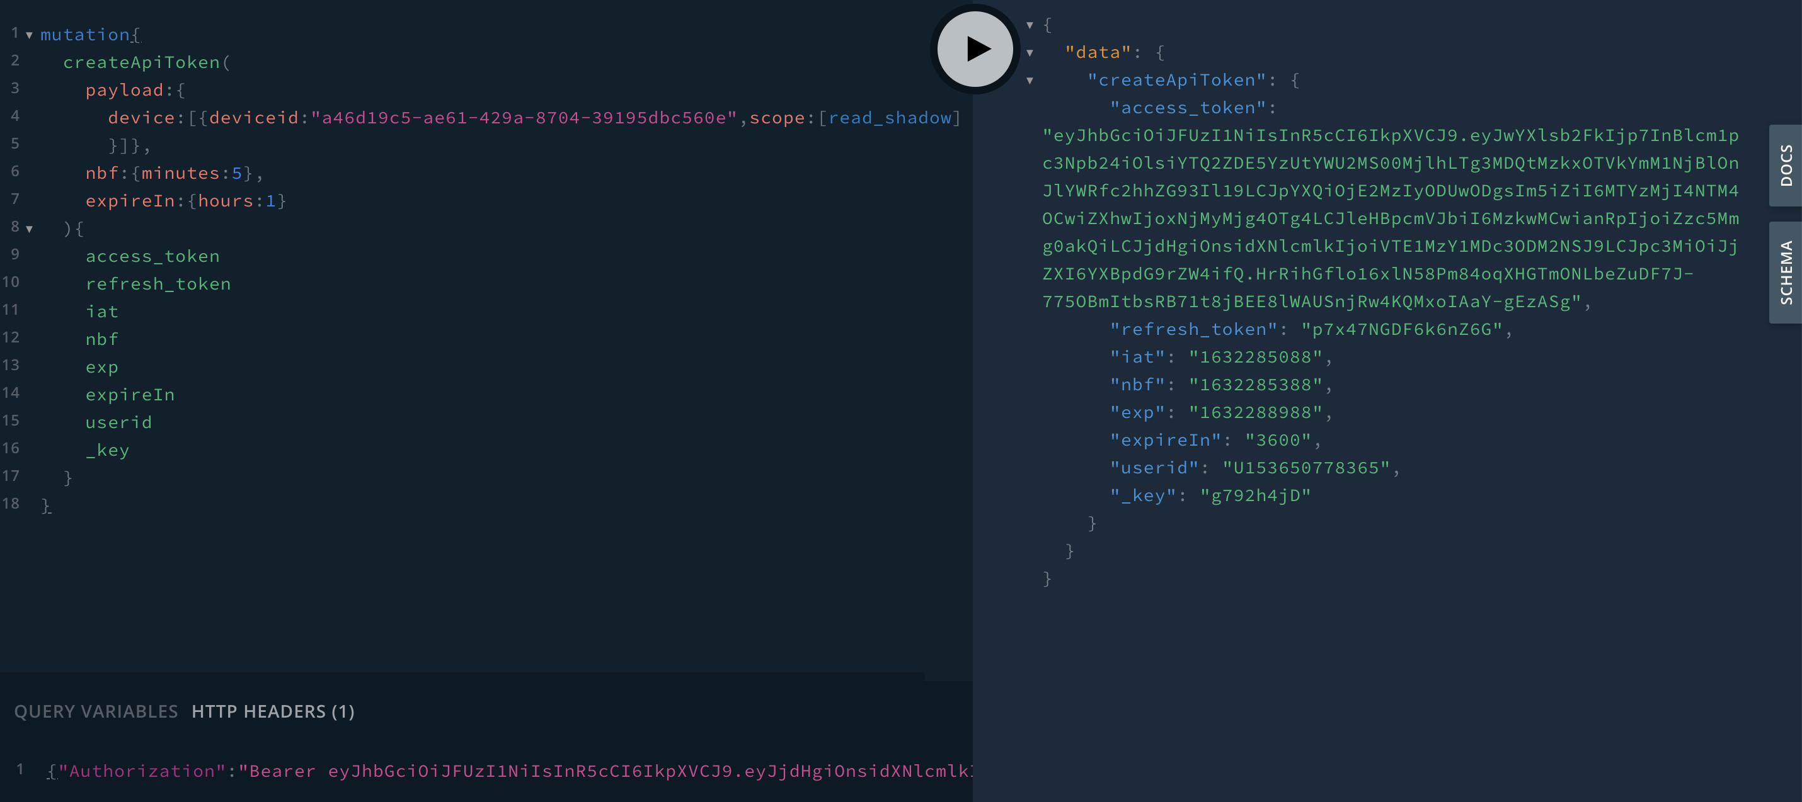Click iat value "1632285088"
This screenshot has height=802, width=1802.
click(1256, 358)
